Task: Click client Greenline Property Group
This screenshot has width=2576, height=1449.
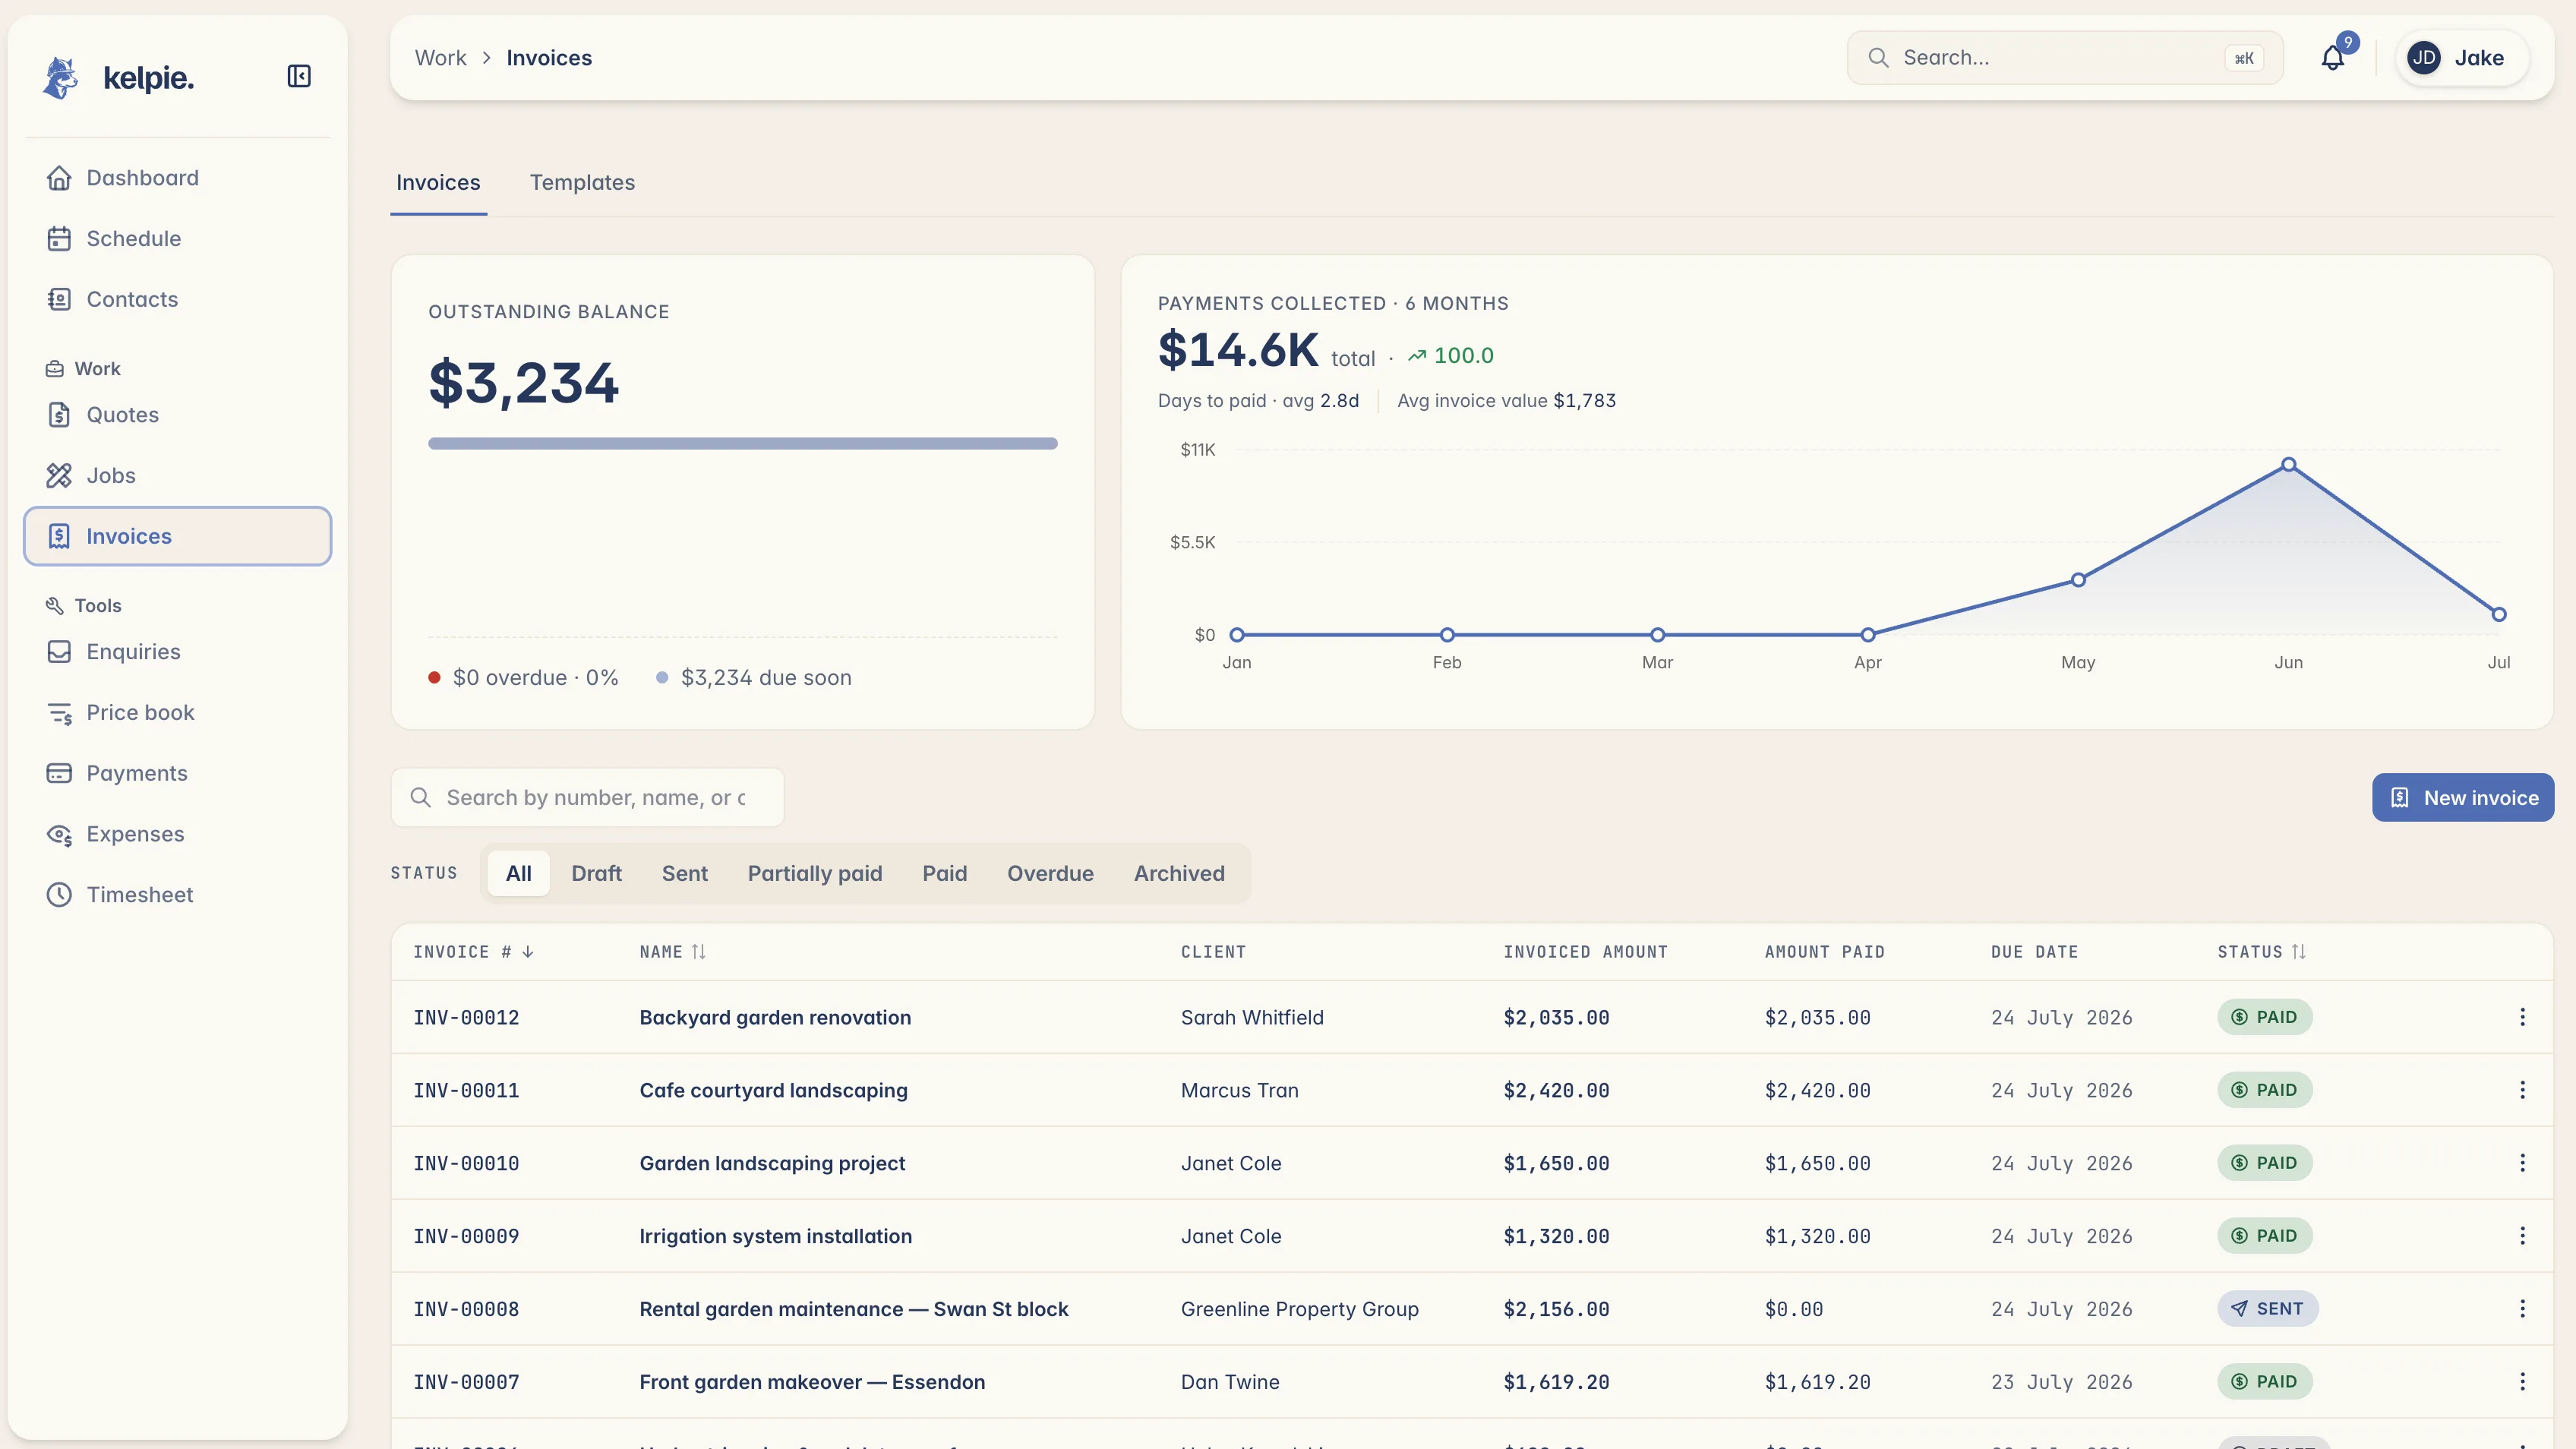Action: [x=1299, y=1309]
